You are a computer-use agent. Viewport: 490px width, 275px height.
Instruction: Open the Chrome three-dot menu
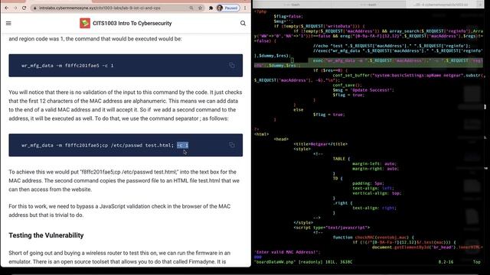(x=245, y=8)
